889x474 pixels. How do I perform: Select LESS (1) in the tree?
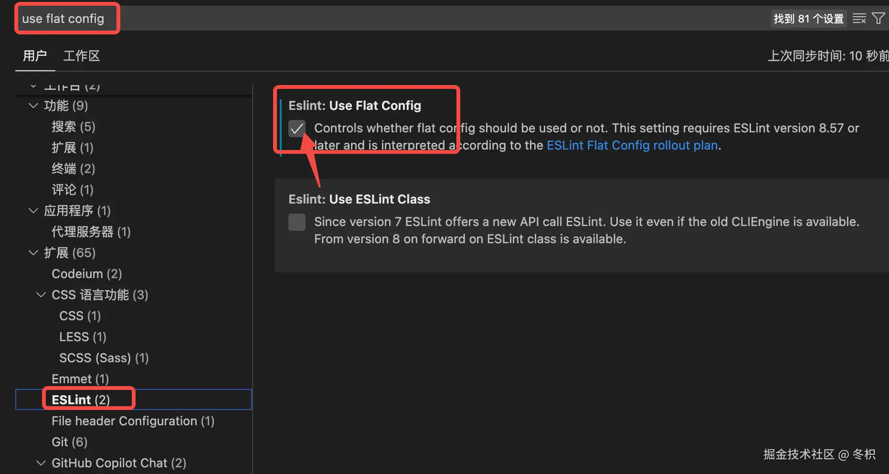click(83, 337)
